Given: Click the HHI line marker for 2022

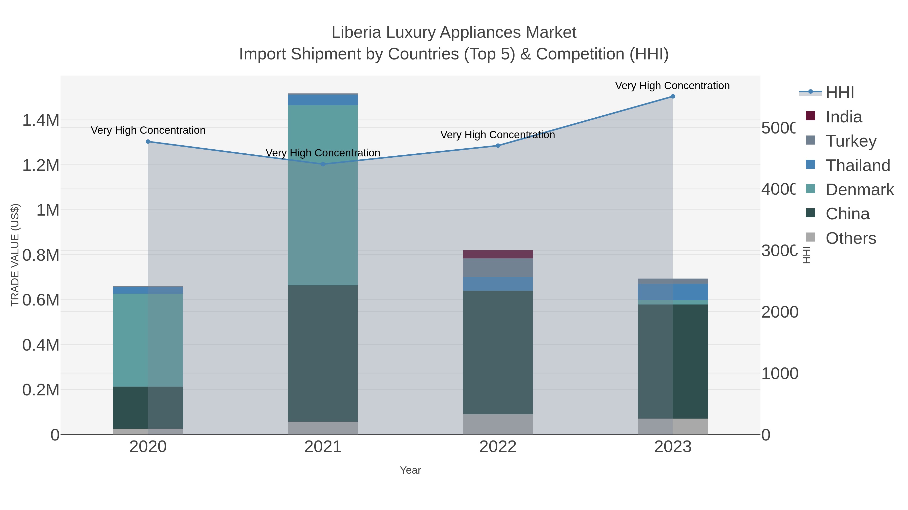Looking at the screenshot, I should [498, 146].
